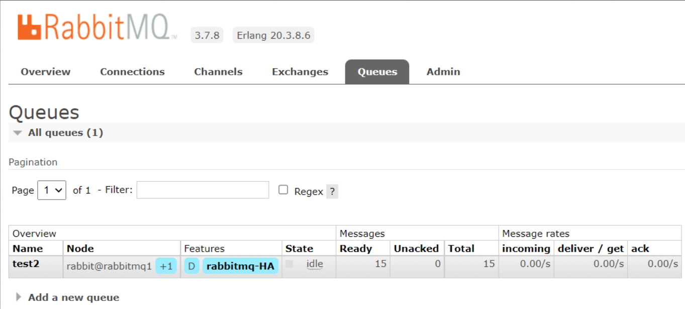The height and width of the screenshot is (309, 685).
Task: Open the Admin tab
Action: coord(443,72)
